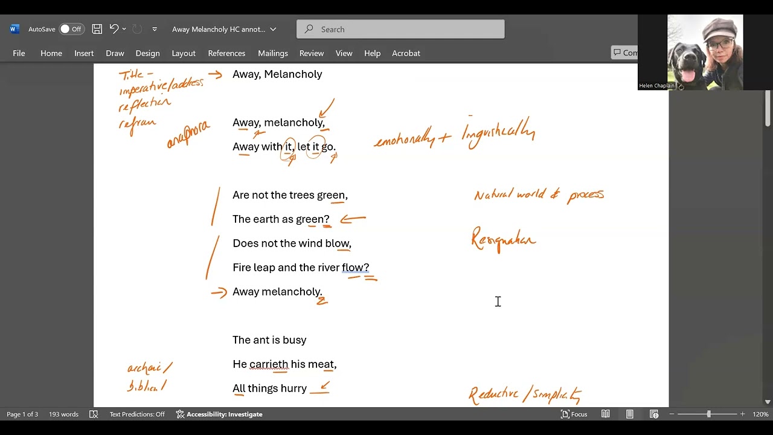This screenshot has height=435, width=773.
Task: Open the File menu
Action: coord(19,53)
